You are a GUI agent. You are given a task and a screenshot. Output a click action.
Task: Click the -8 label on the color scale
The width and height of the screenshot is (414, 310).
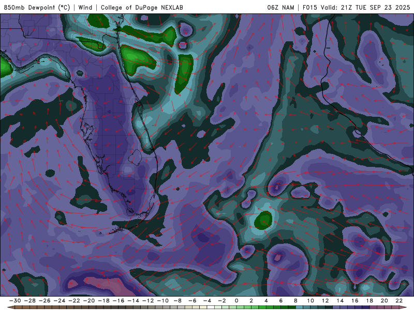pyautogui.click(x=178, y=301)
